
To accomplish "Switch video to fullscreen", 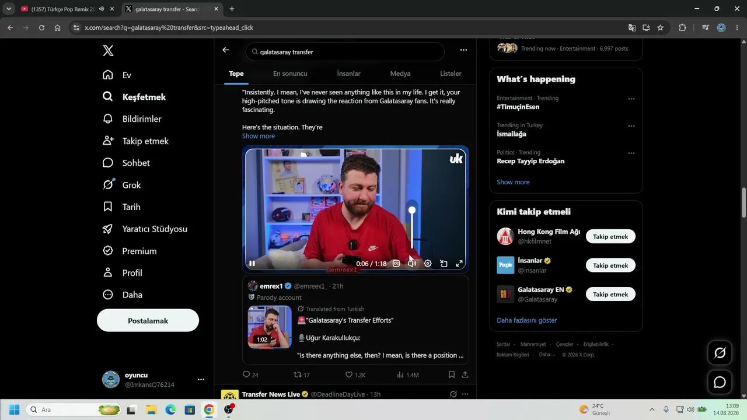I will 459,264.
